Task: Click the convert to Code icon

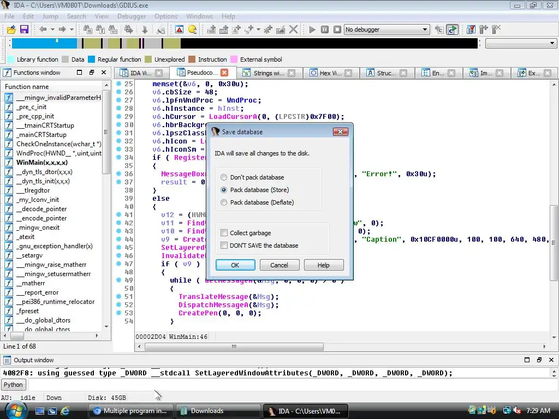Action: [x=211, y=29]
